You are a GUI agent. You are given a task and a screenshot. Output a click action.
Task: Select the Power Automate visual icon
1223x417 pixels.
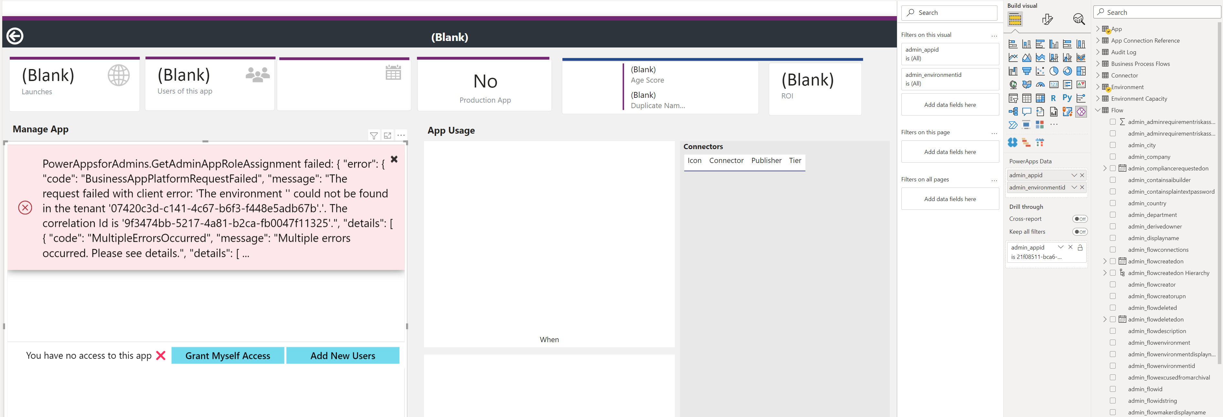click(x=1013, y=124)
